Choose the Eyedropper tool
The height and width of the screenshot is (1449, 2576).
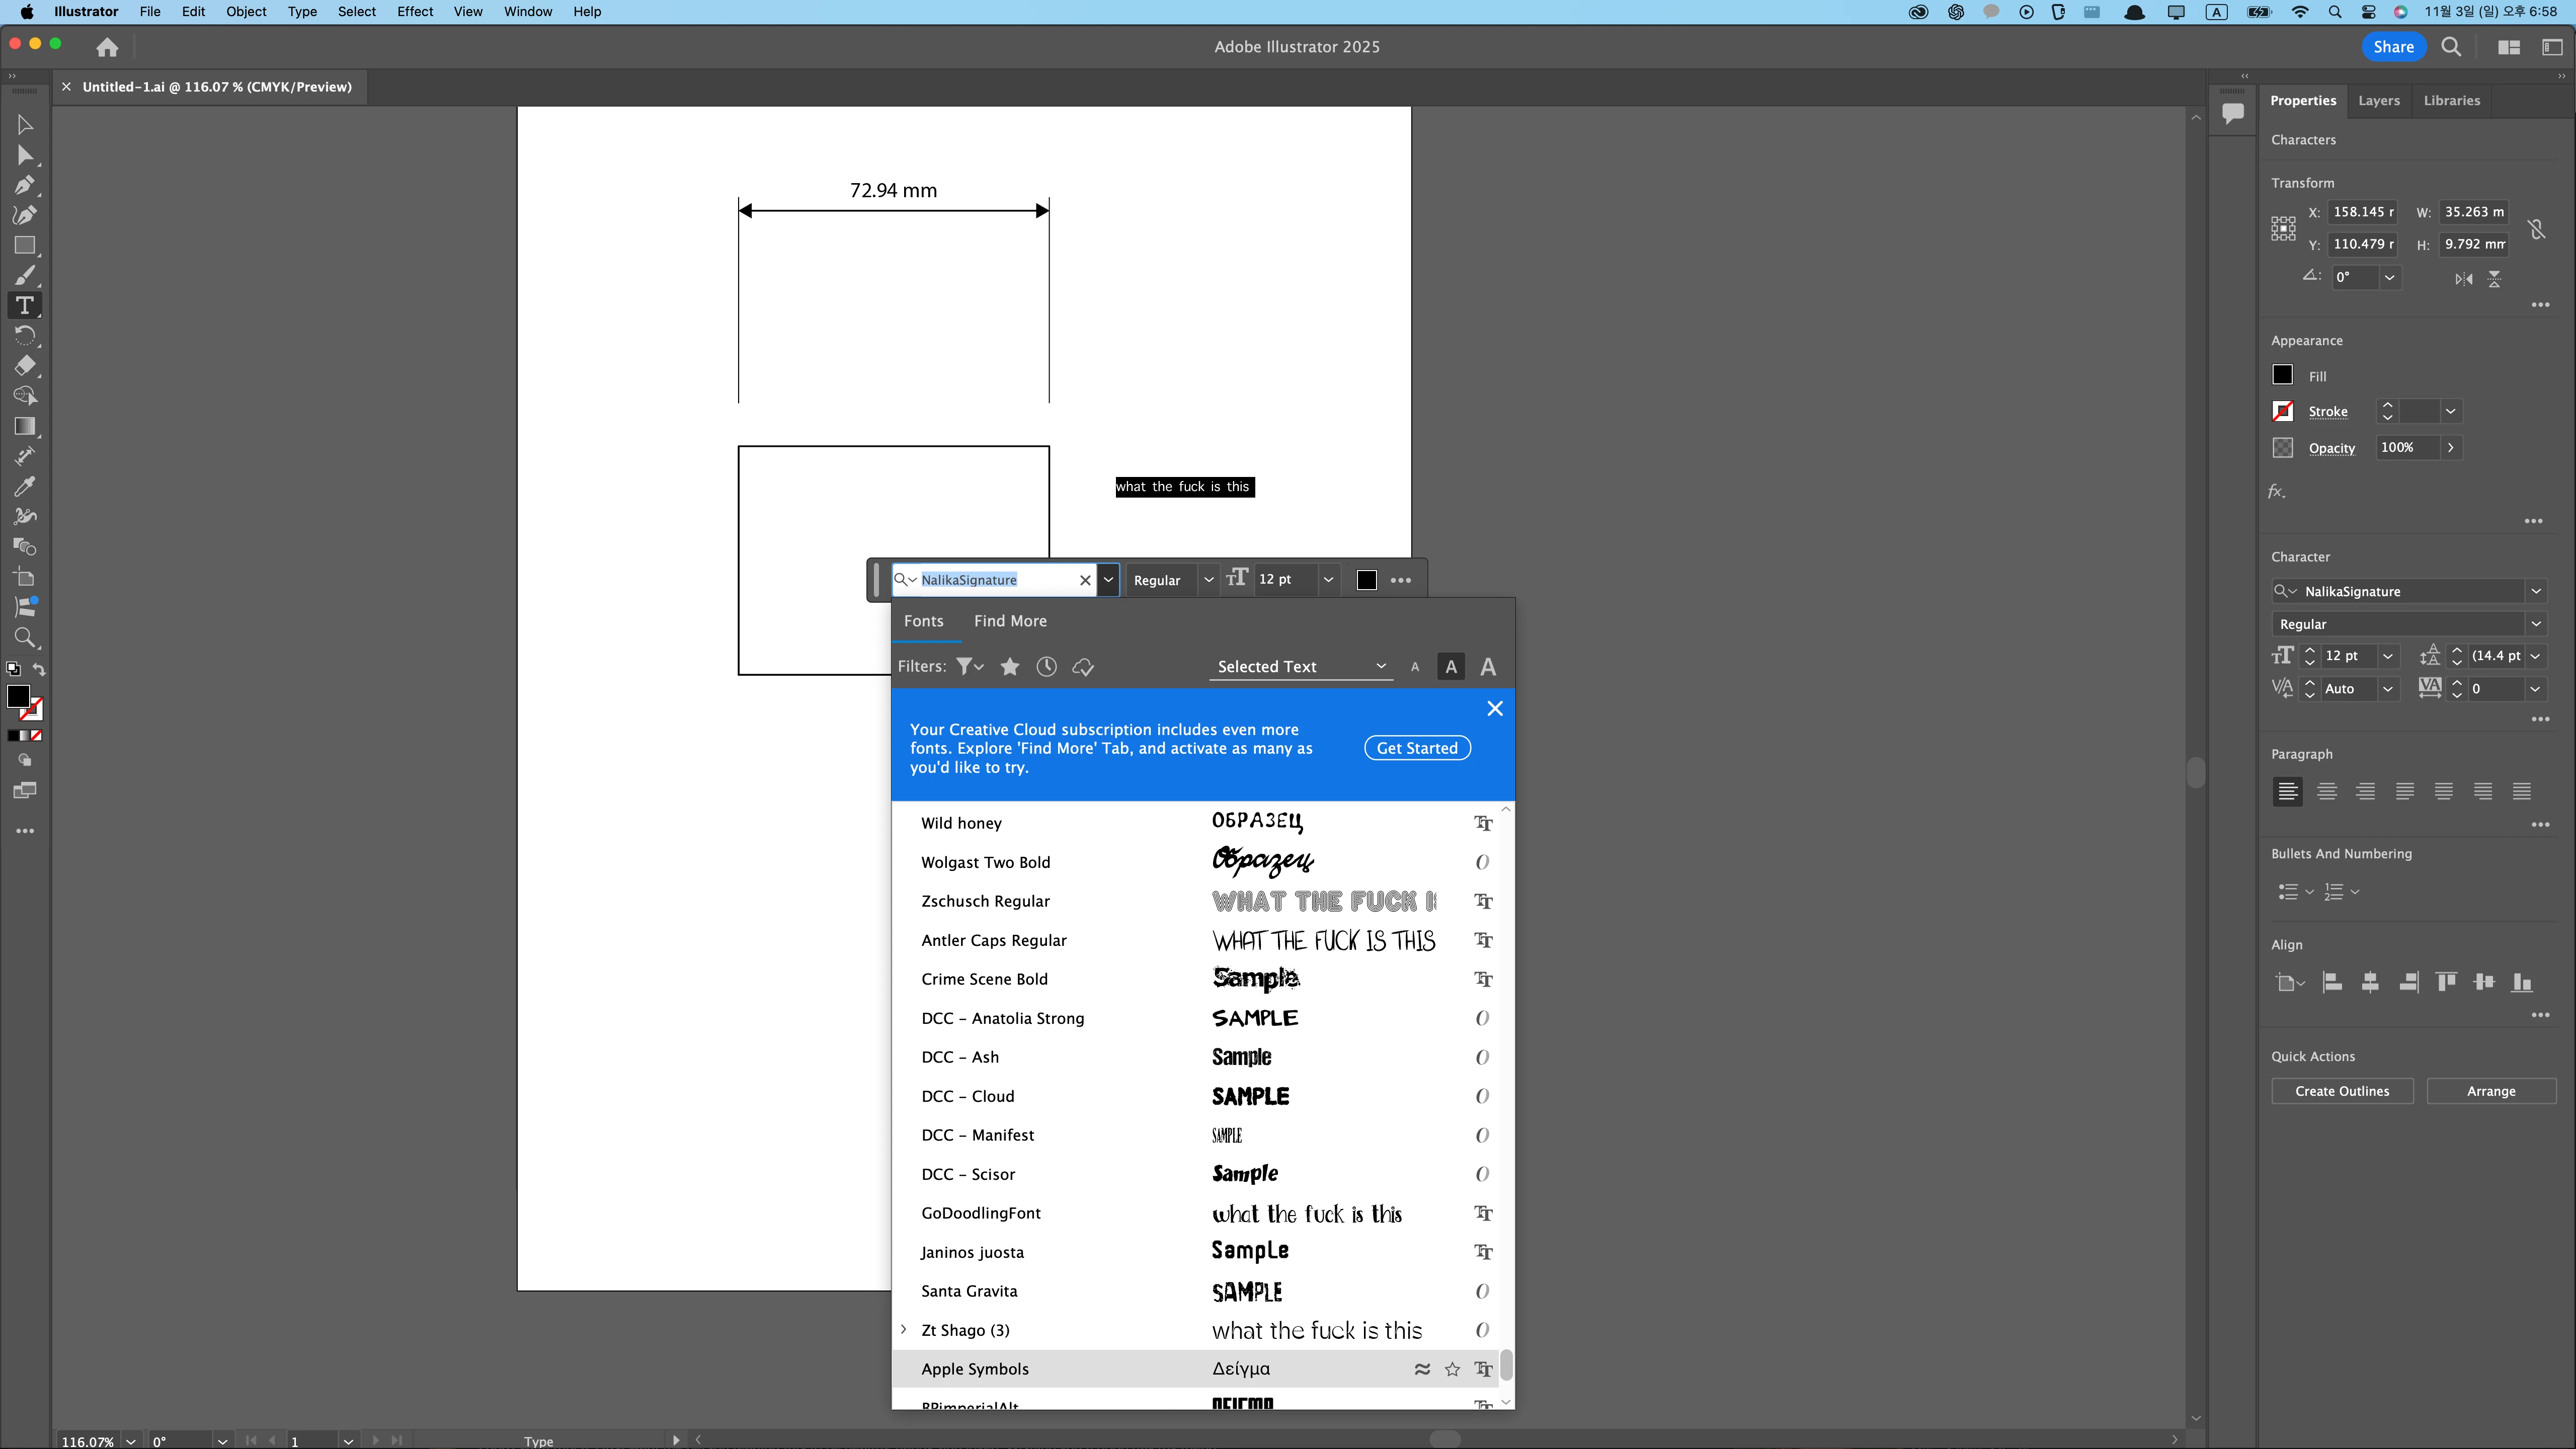pyautogui.click(x=25, y=487)
